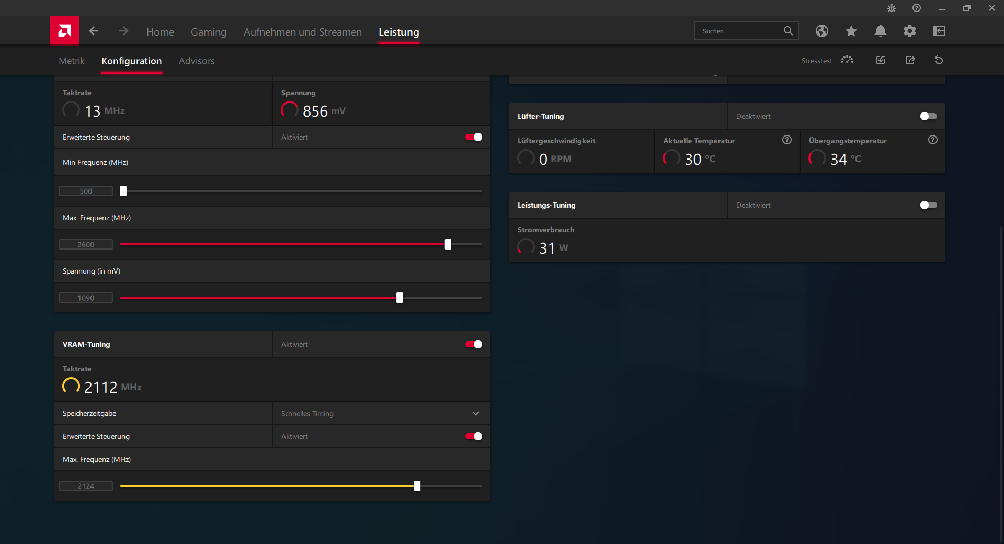This screenshot has height=544, width=1004.
Task: Click the Spannung value box 1090
Action: pos(86,298)
